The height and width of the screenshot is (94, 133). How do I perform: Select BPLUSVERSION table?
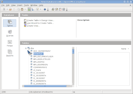pyautogui.click(x=41, y=65)
